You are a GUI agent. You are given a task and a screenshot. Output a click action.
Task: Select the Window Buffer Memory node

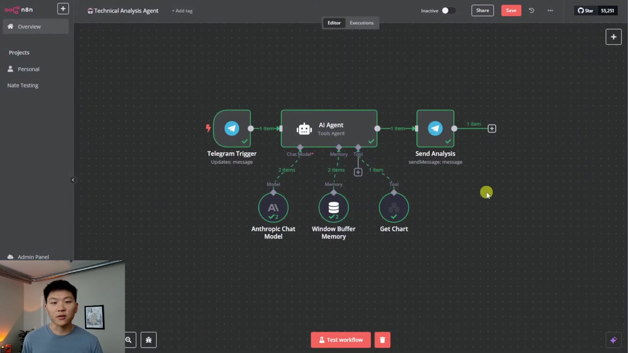[334, 208]
